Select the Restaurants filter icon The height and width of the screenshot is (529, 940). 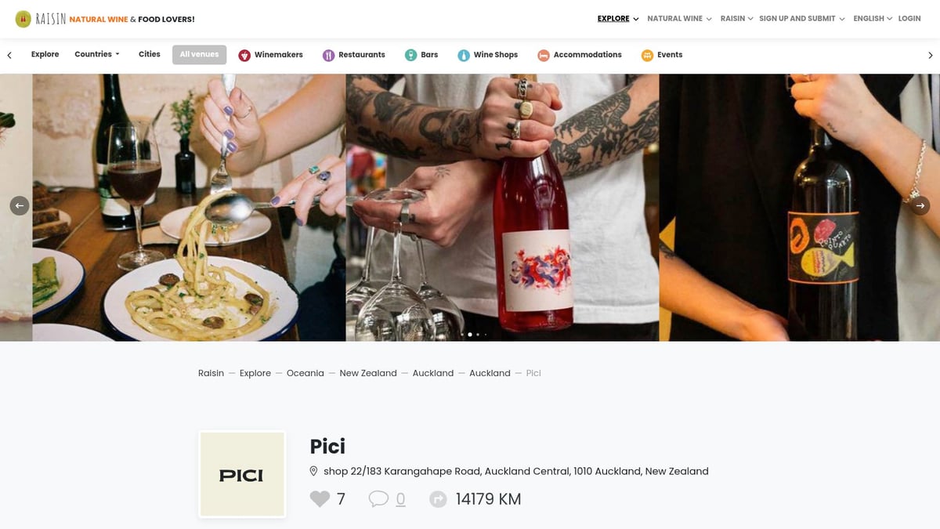[327, 54]
